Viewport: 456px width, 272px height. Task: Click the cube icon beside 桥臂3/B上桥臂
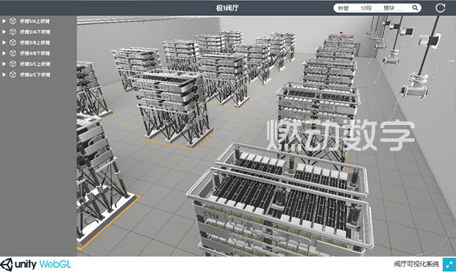click(13, 43)
